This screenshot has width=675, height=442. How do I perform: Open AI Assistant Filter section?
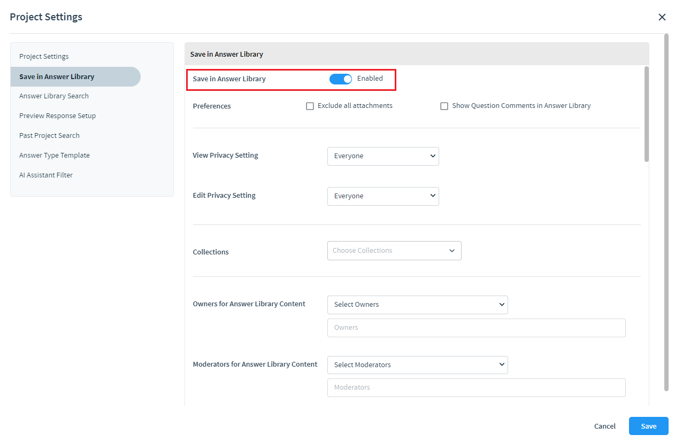[46, 175]
